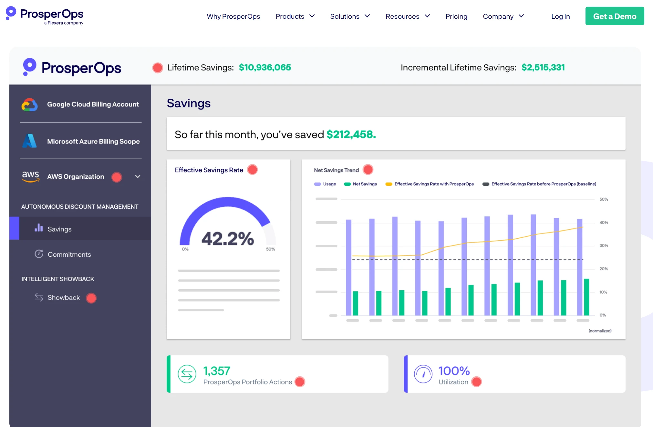
Task: Collapse the AWS Organization chevron
Action: pos(138,176)
